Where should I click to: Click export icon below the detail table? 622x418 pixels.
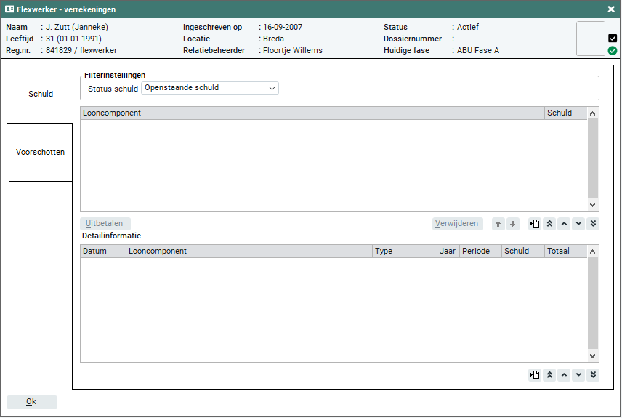(x=535, y=375)
